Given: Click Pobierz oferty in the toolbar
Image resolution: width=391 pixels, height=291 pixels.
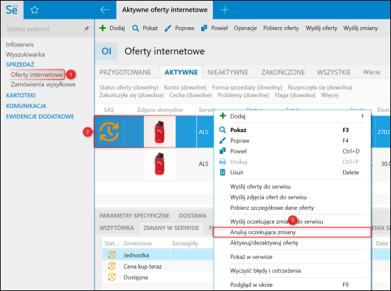Looking at the screenshot, I should (281, 28).
